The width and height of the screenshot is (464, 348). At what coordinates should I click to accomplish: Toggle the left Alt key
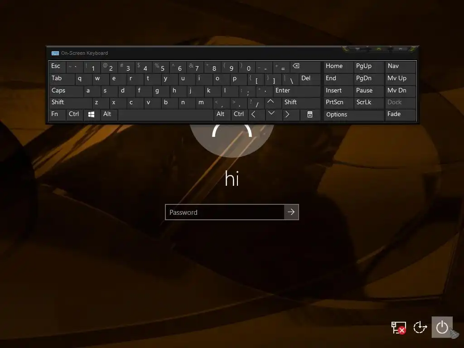point(109,114)
